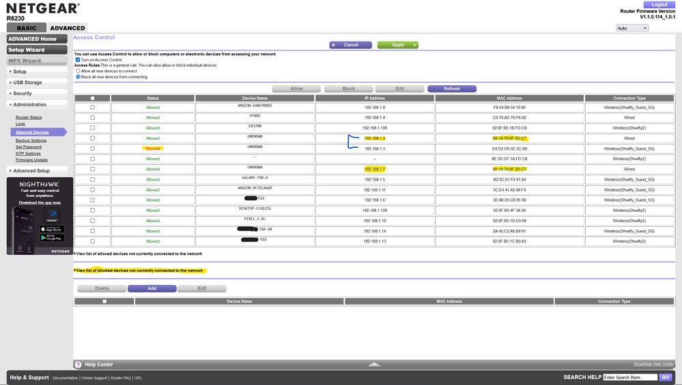Image resolution: width=682 pixels, height=385 pixels.
Task: Click the NETGEAR logo
Action: click(42, 10)
